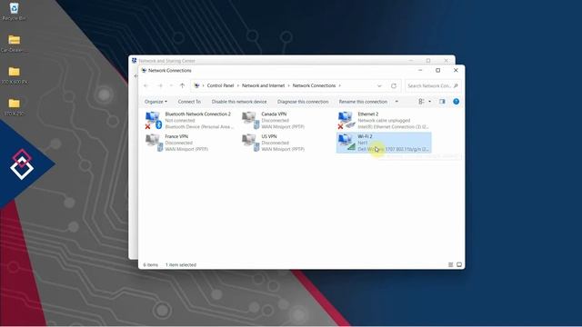The height and width of the screenshot is (327, 582).
Task: Refresh the Network Connections list
Action: click(394, 85)
